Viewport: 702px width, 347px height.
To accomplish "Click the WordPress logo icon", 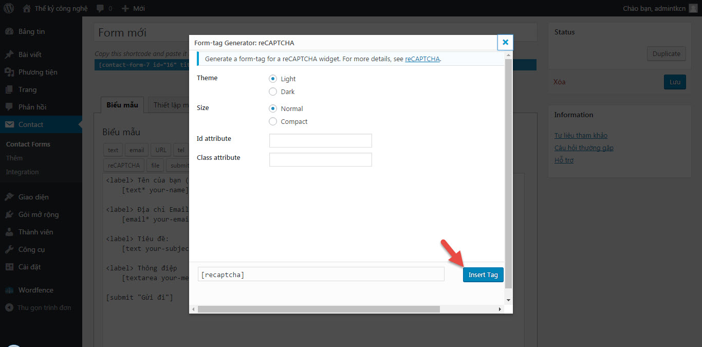I will coord(9,8).
